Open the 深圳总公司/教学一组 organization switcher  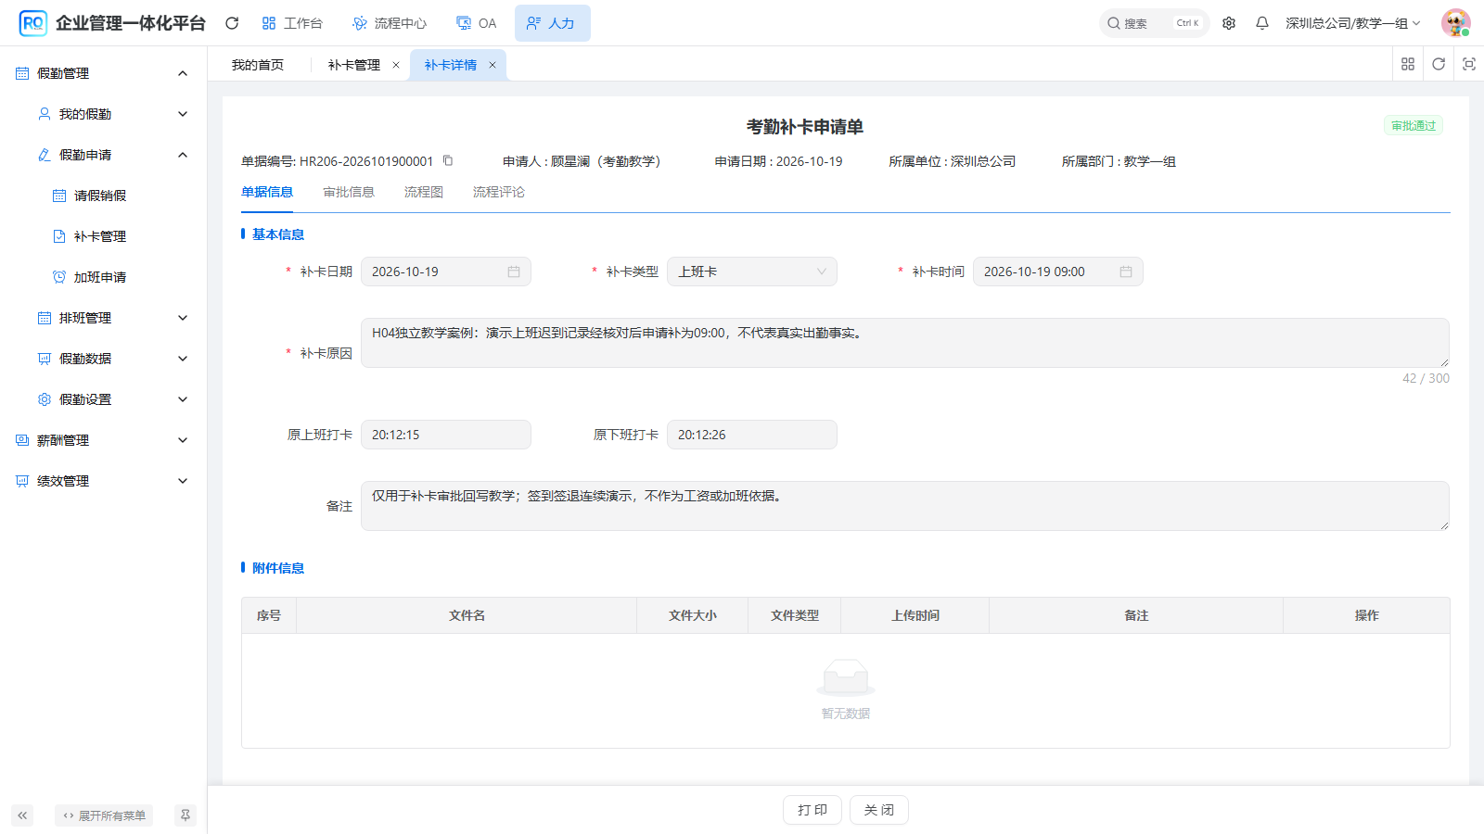1352,23
